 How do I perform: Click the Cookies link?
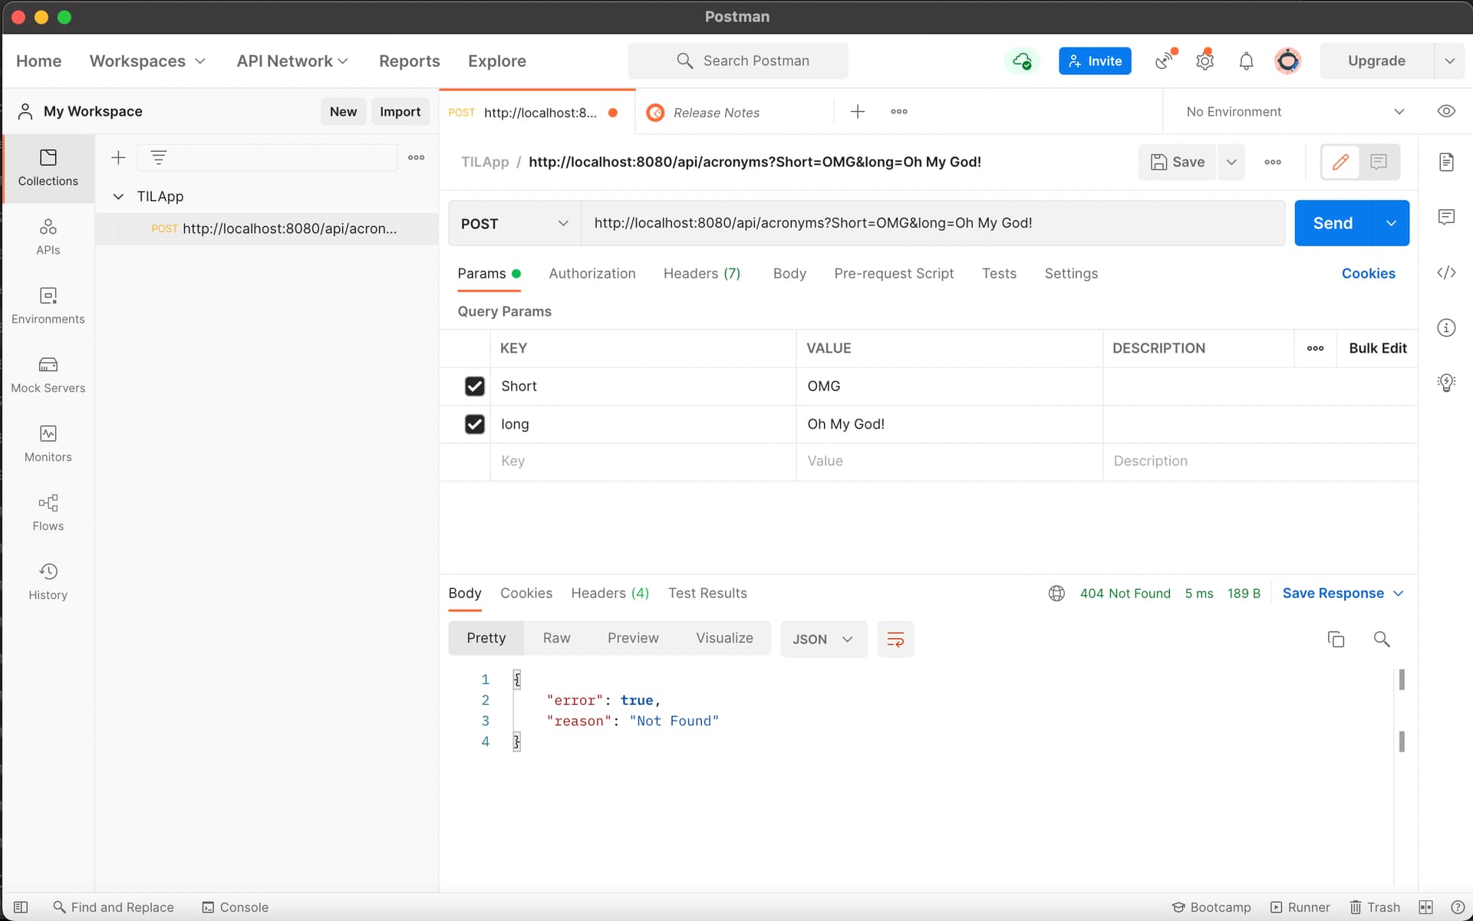click(1368, 274)
